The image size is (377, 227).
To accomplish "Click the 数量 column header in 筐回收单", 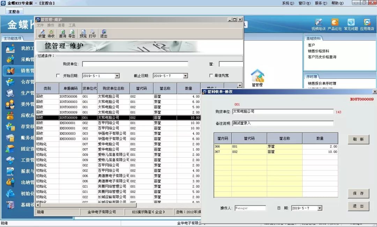I will (x=320, y=138).
